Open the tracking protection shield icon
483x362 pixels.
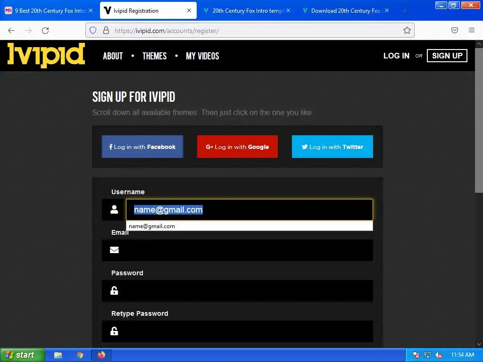click(93, 30)
